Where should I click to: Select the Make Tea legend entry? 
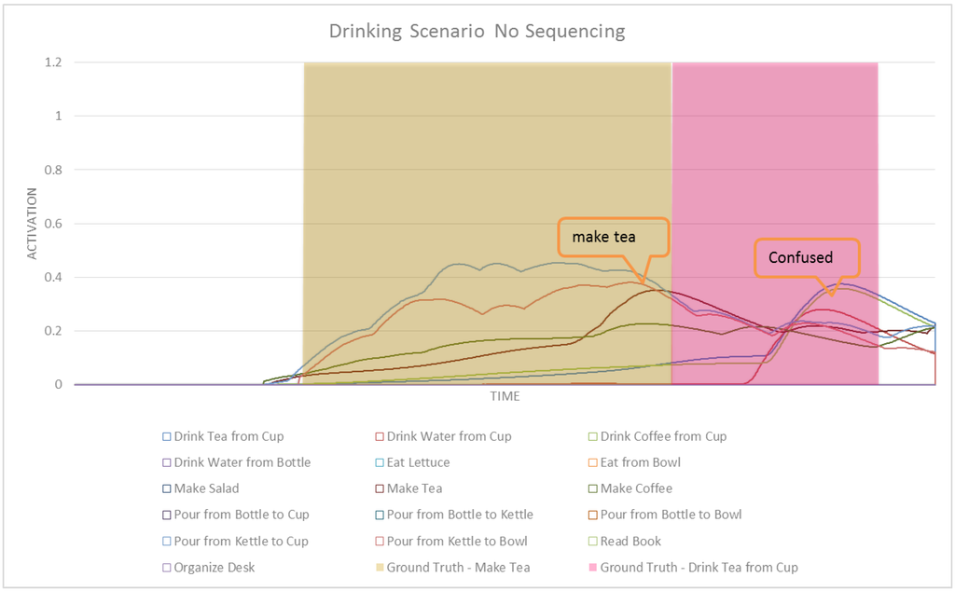click(414, 488)
